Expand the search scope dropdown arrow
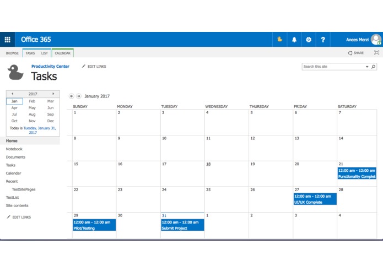This screenshot has height=272, width=383. [367, 67]
